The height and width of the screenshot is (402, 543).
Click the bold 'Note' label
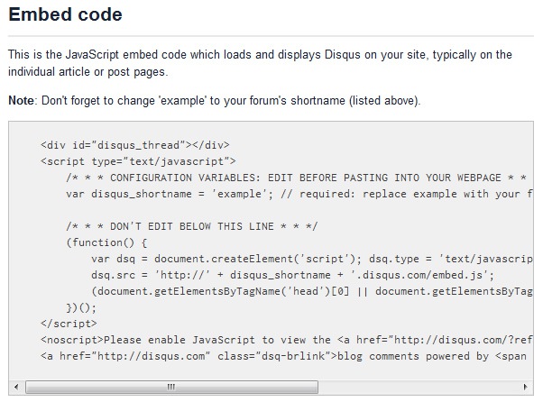(x=21, y=101)
